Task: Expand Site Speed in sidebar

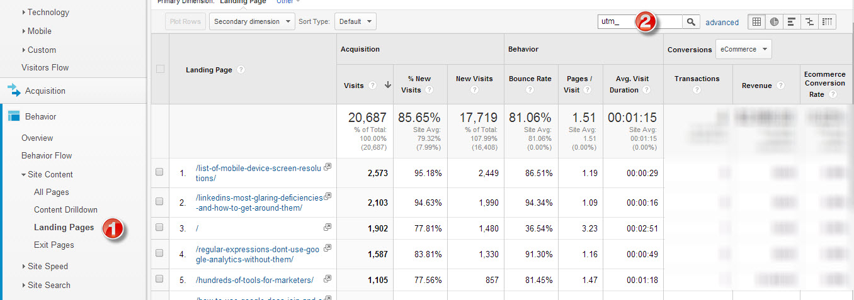Action: tap(47, 266)
